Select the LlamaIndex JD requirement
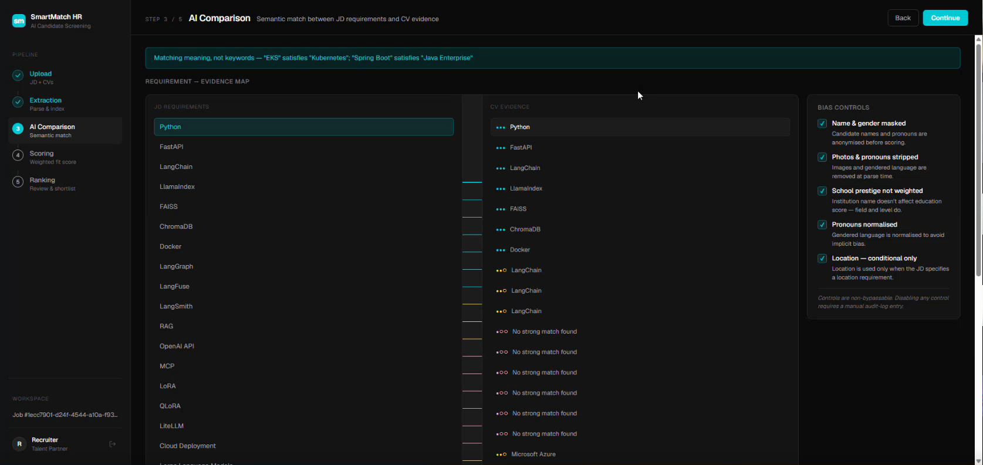 tap(303, 186)
